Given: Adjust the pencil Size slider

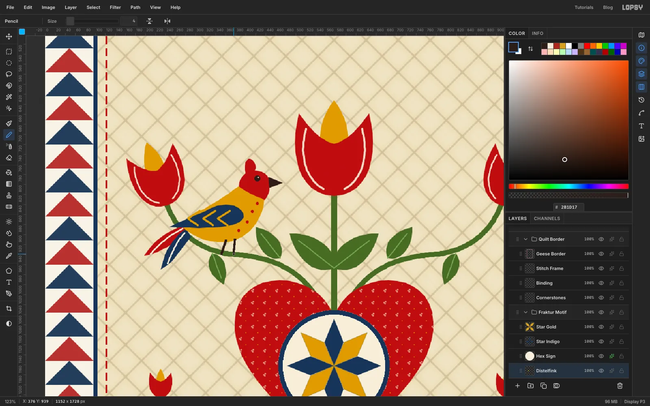Looking at the screenshot, I should point(93,21).
